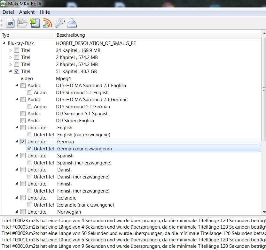Collapse the Icelandic subtitle node
The width and height of the screenshot is (266, 250).
click(17, 198)
